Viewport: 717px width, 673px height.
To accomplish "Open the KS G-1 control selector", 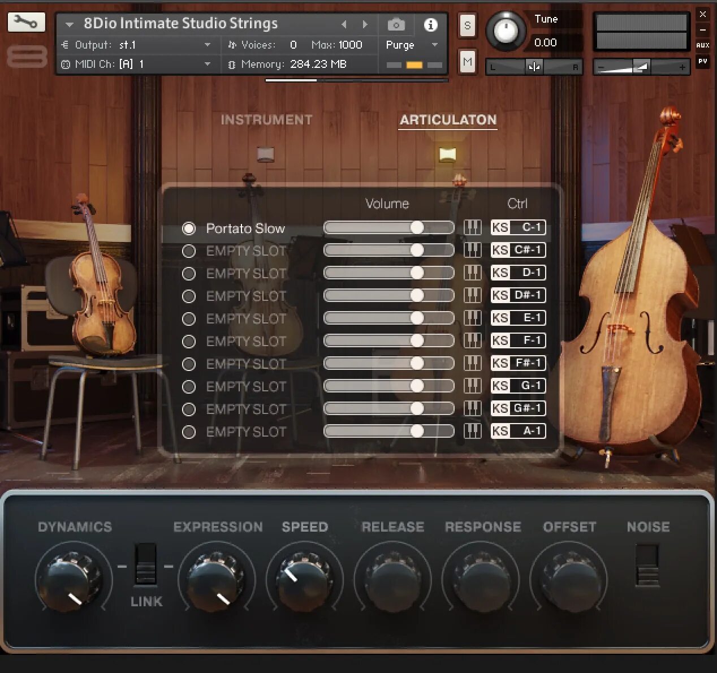I will (518, 386).
